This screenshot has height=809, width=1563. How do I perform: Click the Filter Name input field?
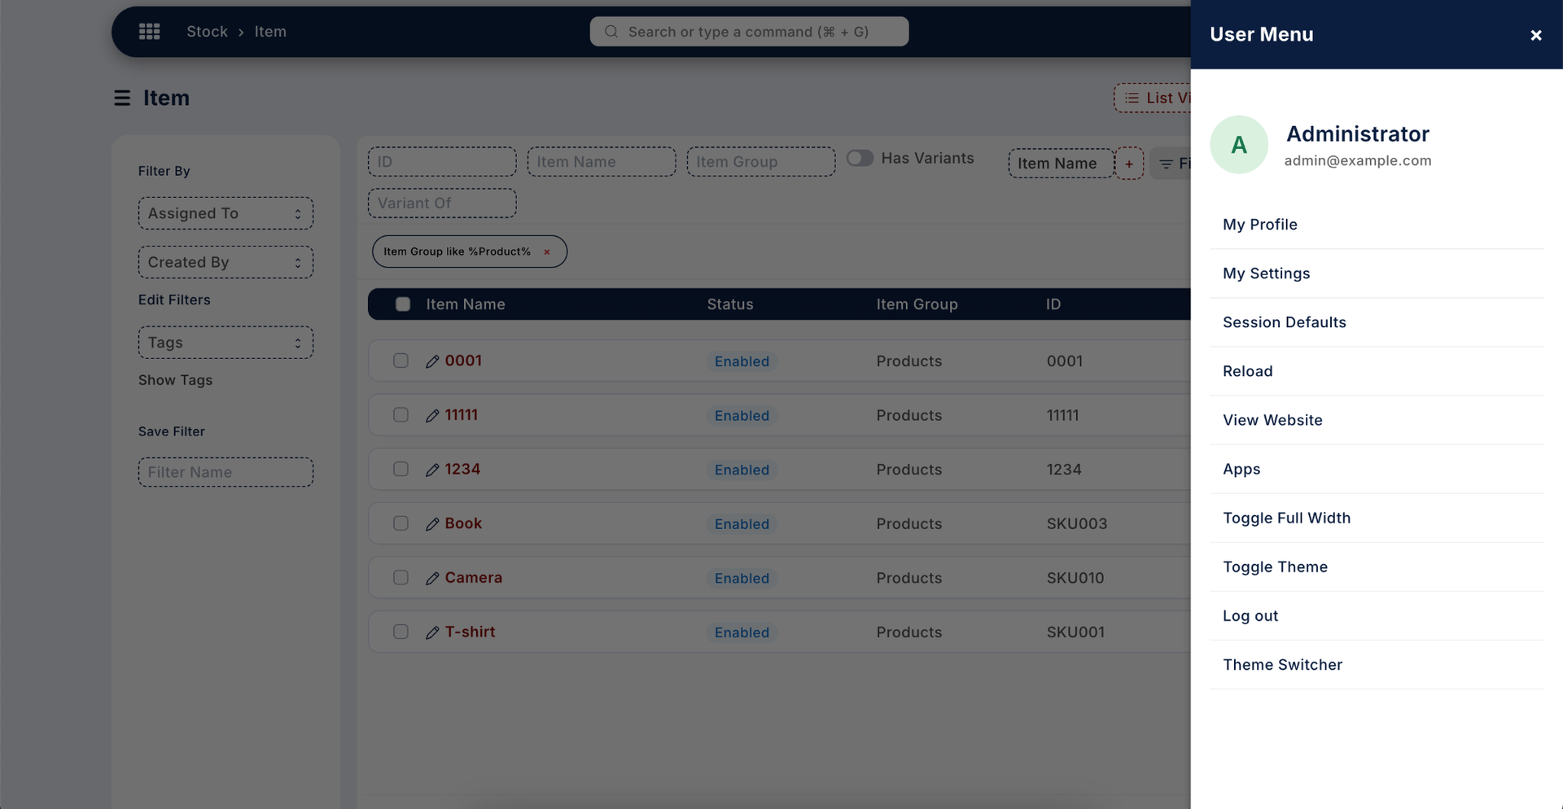225,472
